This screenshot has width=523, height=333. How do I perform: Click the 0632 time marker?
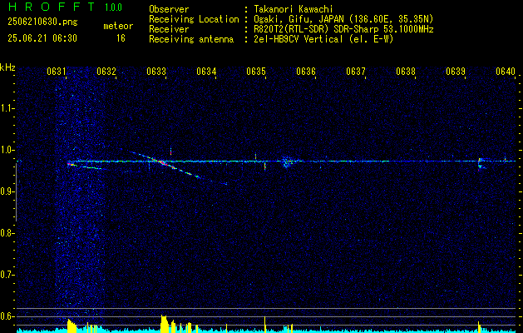106,72
